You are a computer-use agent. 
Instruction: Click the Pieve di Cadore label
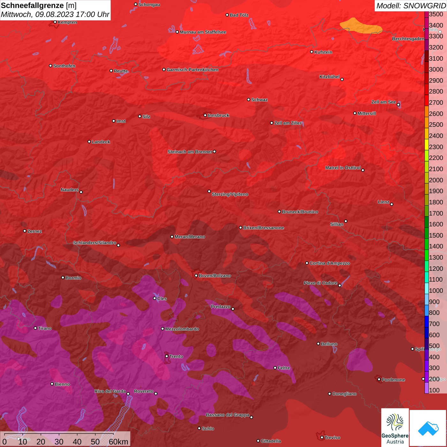coord(320,283)
